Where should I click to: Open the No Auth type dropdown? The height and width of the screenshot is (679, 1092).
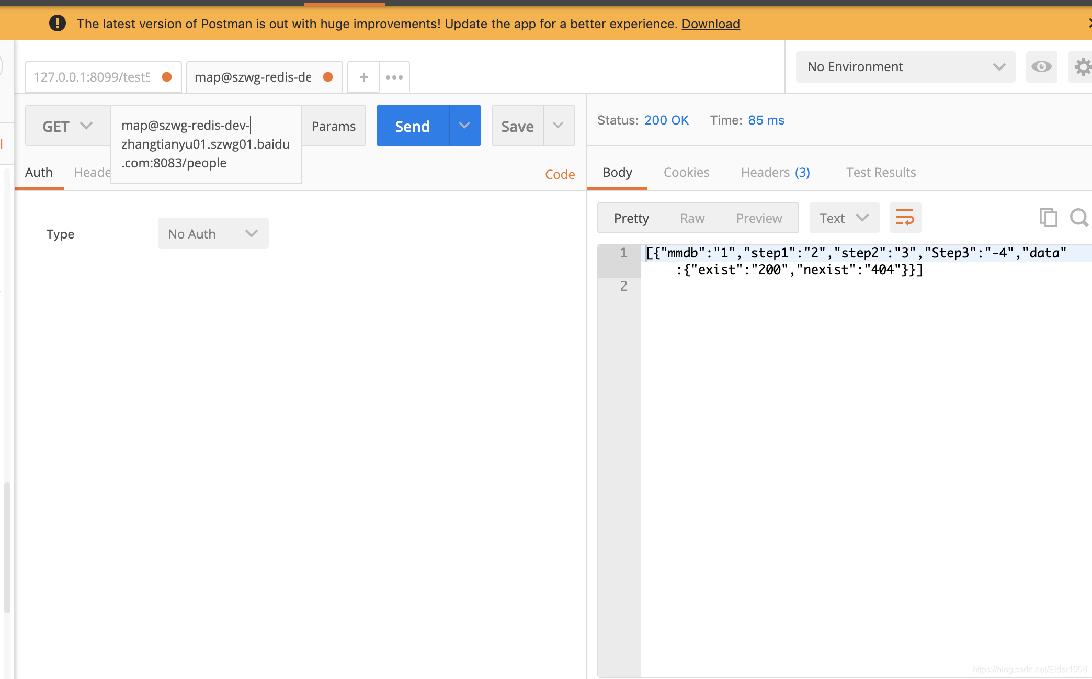(213, 234)
